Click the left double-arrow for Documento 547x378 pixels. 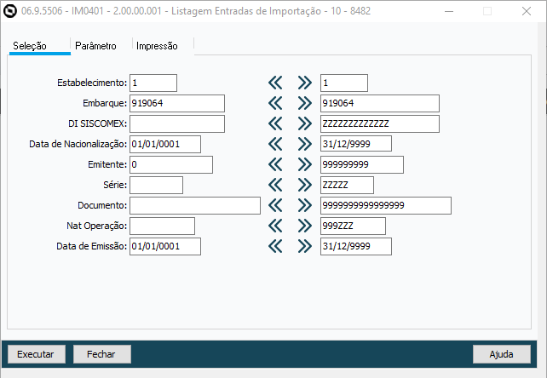click(x=274, y=205)
